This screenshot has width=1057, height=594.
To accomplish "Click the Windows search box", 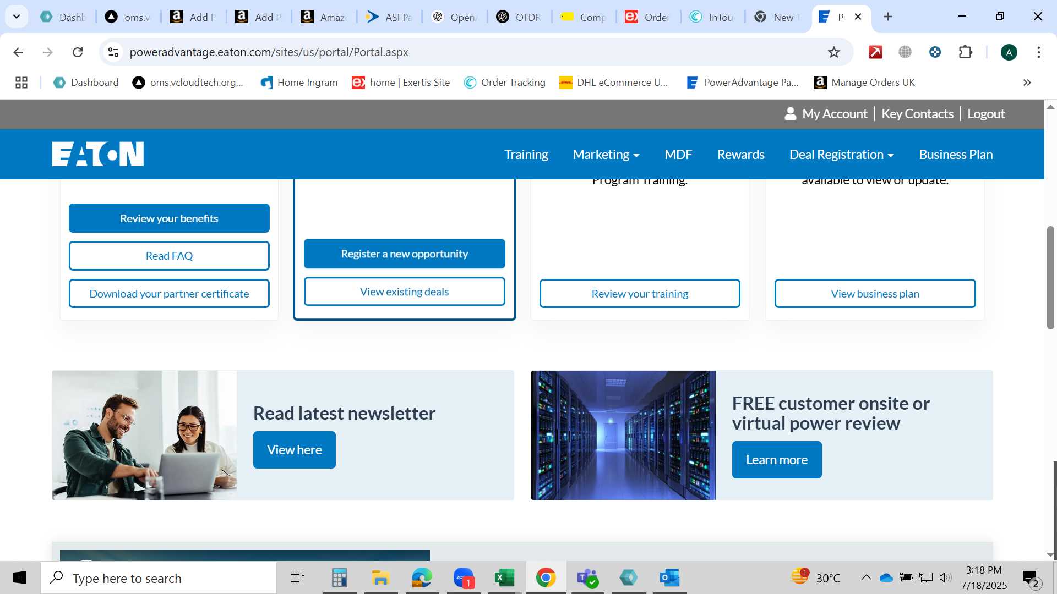I will 159,578.
